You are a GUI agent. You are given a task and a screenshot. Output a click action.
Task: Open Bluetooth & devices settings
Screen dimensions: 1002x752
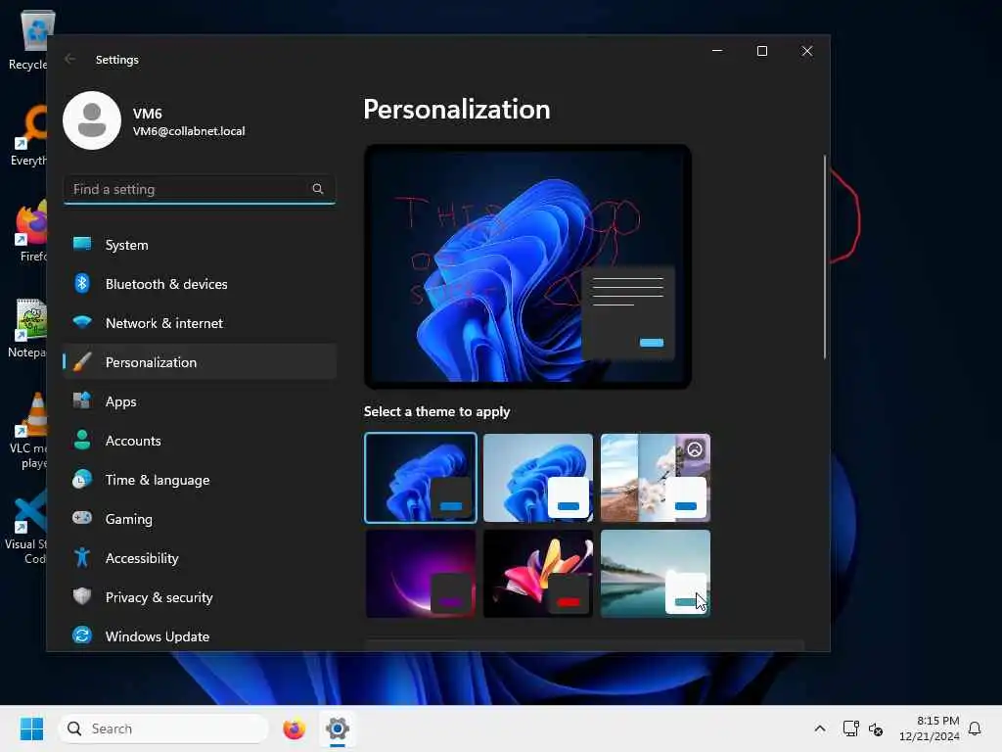[200, 283]
